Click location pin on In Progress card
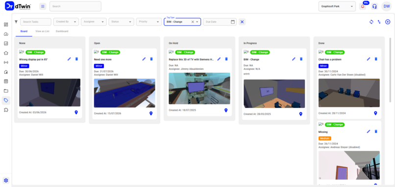Image resolution: width=395 pixels, height=187 pixels. [300, 114]
